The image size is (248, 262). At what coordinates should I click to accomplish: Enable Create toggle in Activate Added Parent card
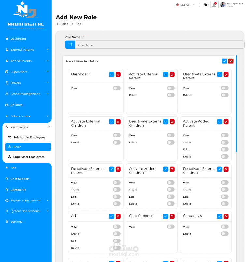pyautogui.click(x=225, y=142)
